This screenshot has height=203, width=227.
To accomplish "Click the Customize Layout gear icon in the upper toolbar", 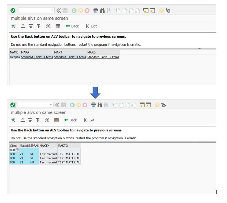I will tap(168, 11).
